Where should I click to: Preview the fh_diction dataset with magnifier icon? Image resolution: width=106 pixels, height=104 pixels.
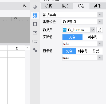[100, 30]
